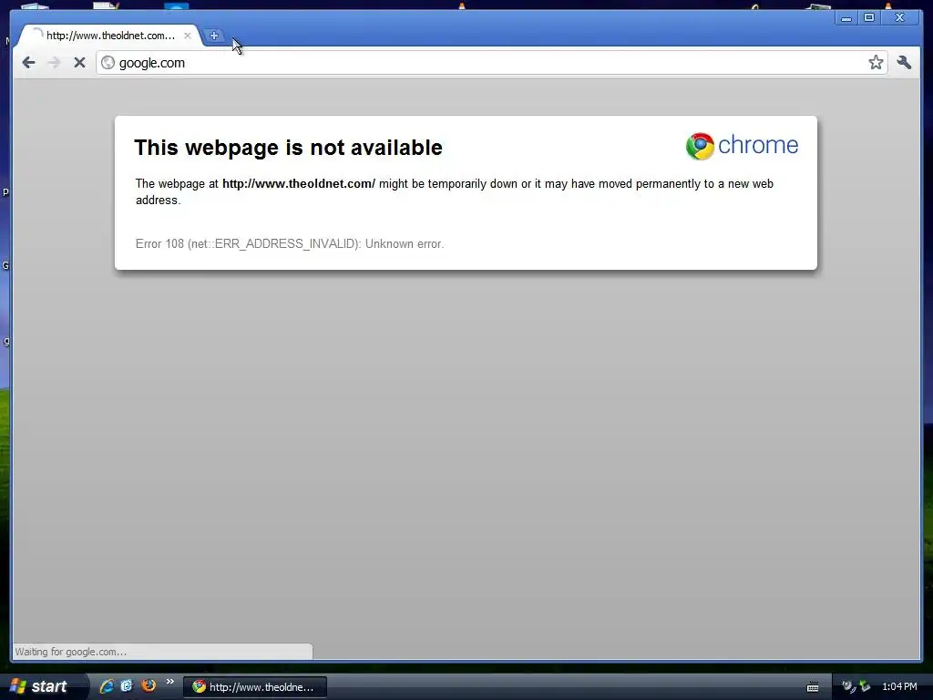Image resolution: width=933 pixels, height=700 pixels.
Task: Open the wrench settings menu
Action: [904, 63]
